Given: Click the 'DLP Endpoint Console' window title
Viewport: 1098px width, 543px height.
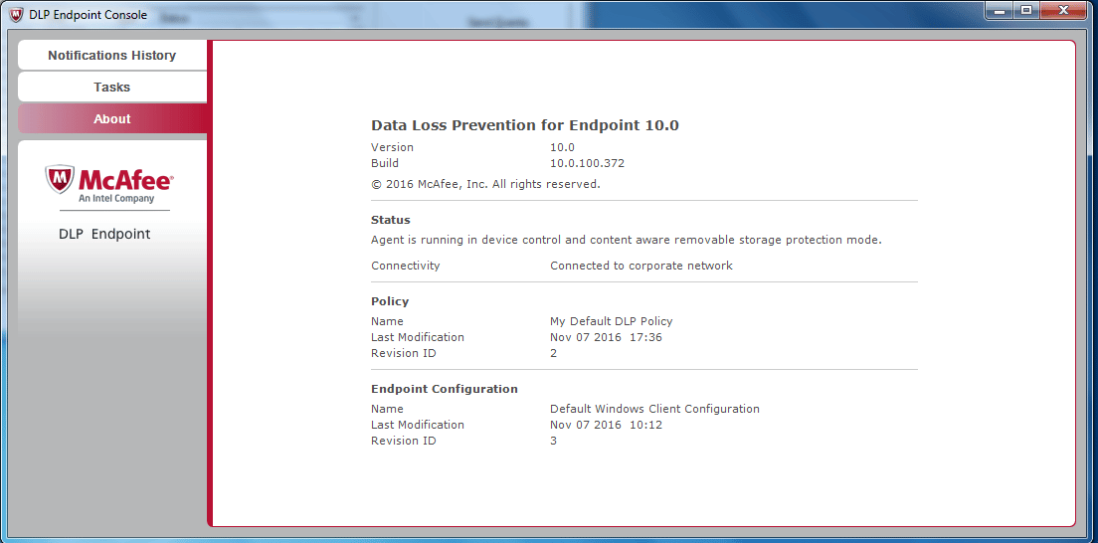Looking at the screenshot, I should (89, 15).
